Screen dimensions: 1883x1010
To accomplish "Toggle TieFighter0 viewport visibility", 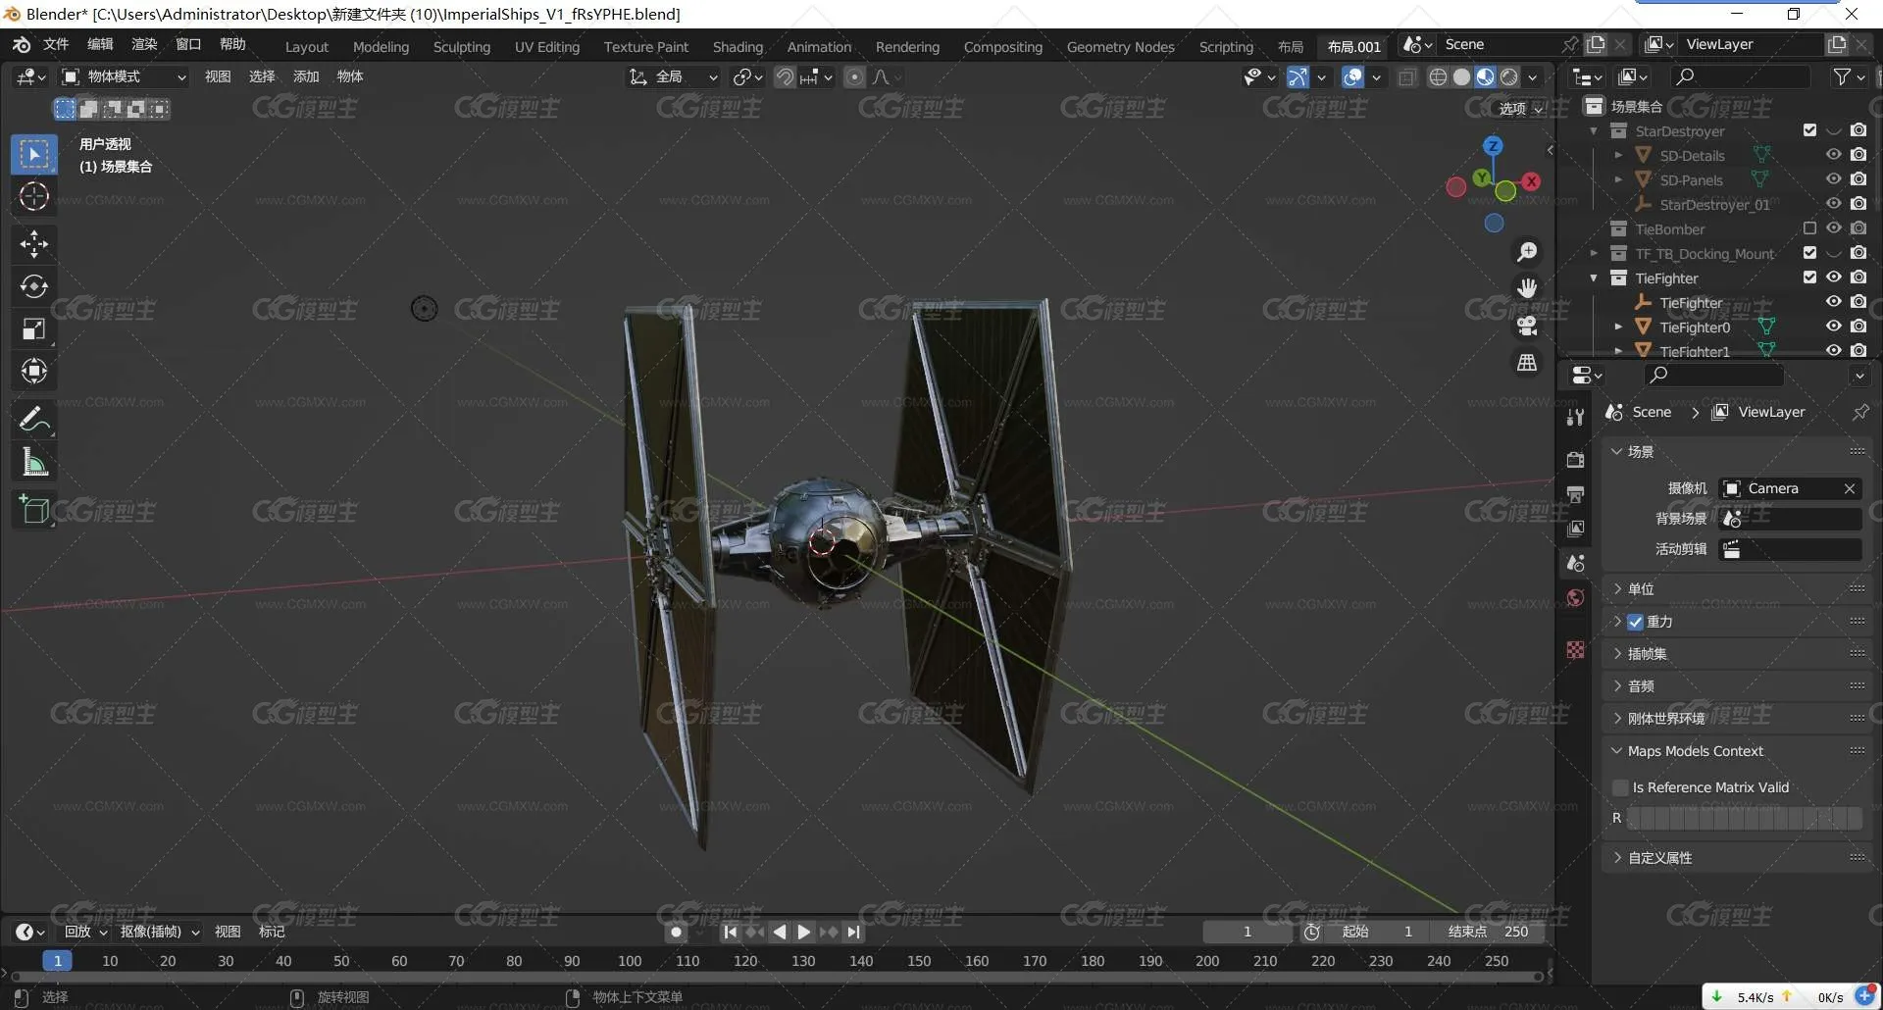I will (1833, 327).
